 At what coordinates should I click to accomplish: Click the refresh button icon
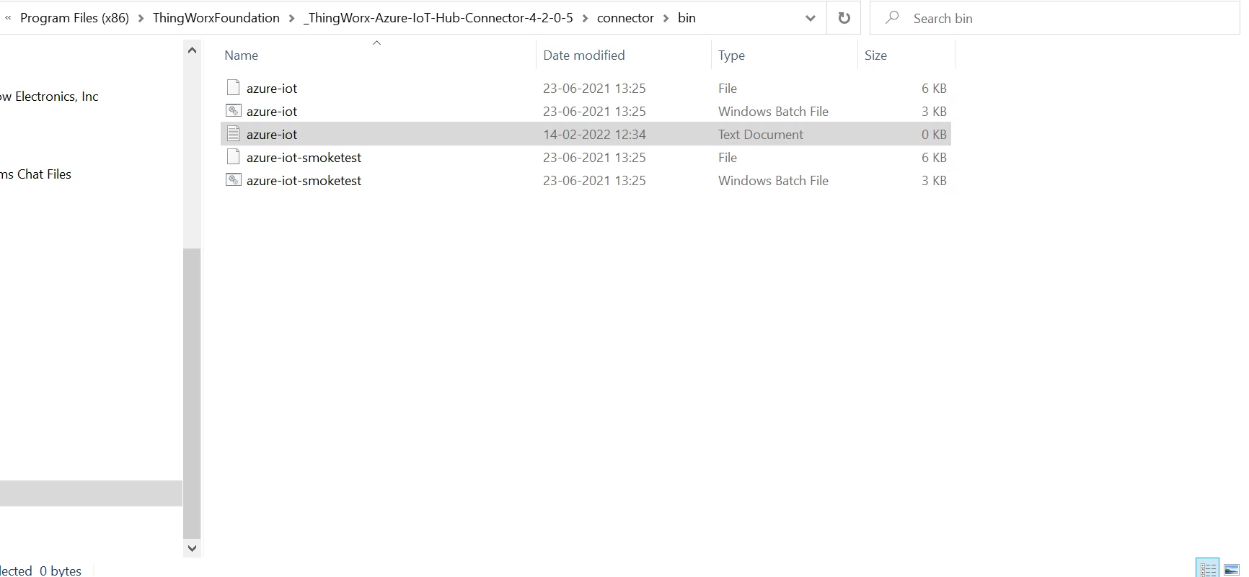point(844,18)
